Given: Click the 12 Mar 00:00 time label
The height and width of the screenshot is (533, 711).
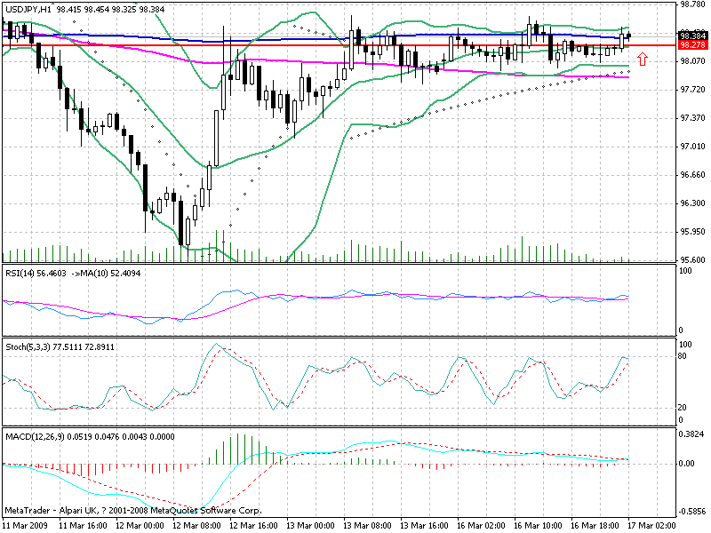Looking at the screenshot, I should pyautogui.click(x=140, y=525).
